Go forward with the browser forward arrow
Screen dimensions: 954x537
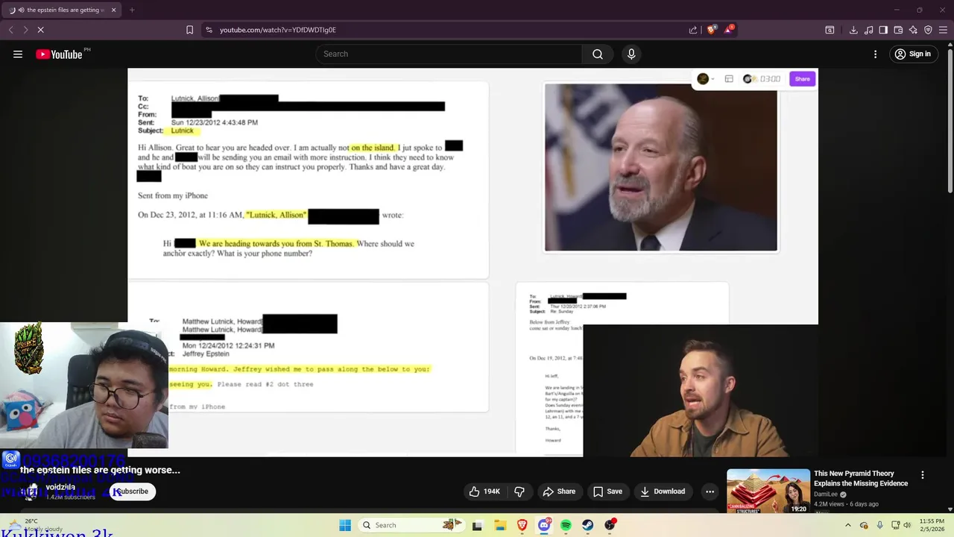(x=25, y=30)
